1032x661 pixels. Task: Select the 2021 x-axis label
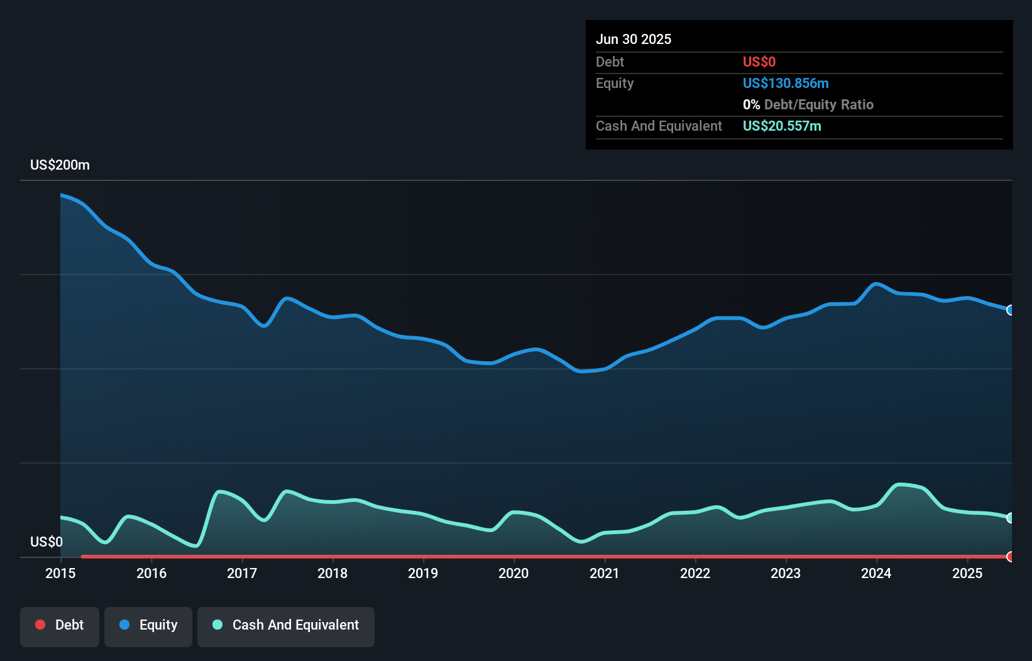pyautogui.click(x=604, y=573)
